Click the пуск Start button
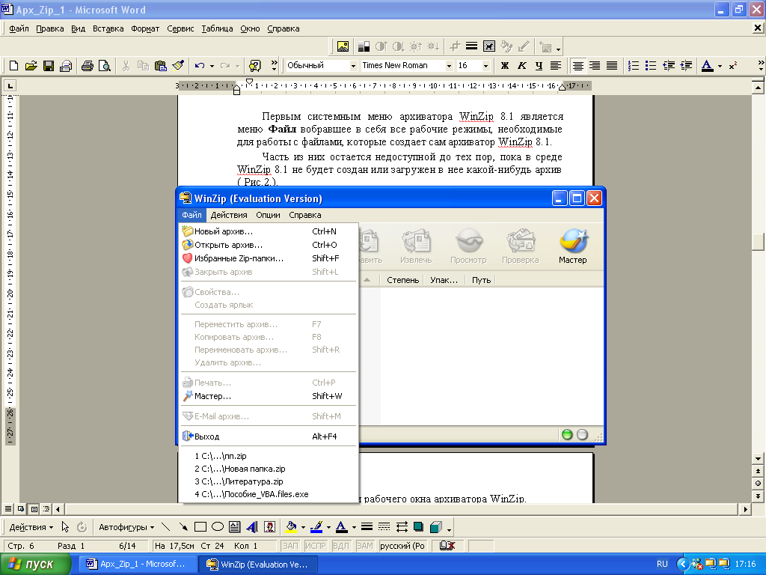This screenshot has width=766, height=575. click(x=35, y=565)
